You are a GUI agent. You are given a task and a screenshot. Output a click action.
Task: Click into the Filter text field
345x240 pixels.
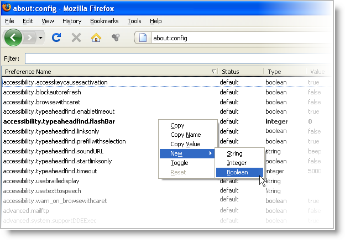177,58
